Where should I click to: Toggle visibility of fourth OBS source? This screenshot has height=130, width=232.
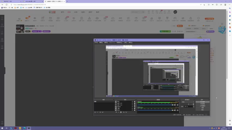(133, 107)
